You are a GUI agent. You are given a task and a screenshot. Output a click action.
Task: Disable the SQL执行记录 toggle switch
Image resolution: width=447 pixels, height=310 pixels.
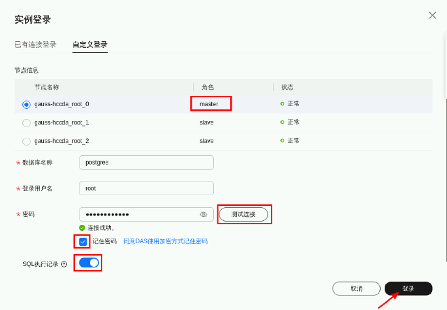point(89,263)
